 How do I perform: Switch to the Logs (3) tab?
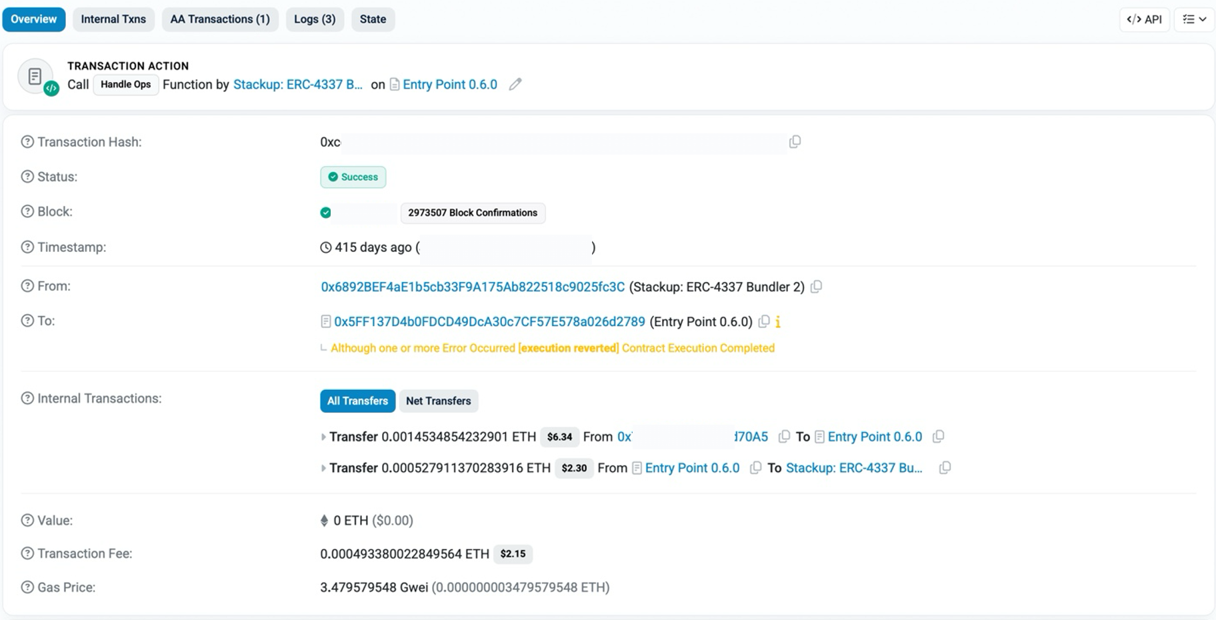(x=315, y=19)
